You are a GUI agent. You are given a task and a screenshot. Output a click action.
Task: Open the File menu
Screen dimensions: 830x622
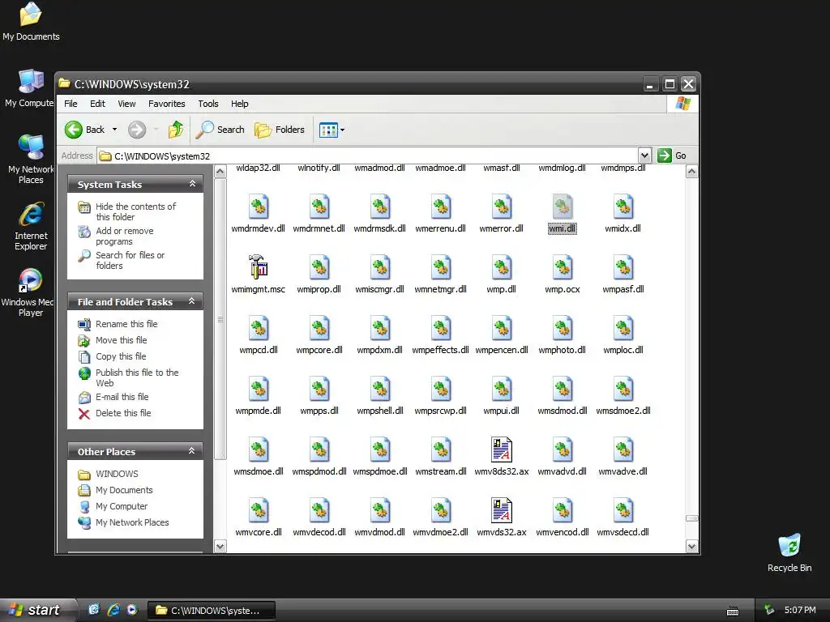[x=71, y=104]
